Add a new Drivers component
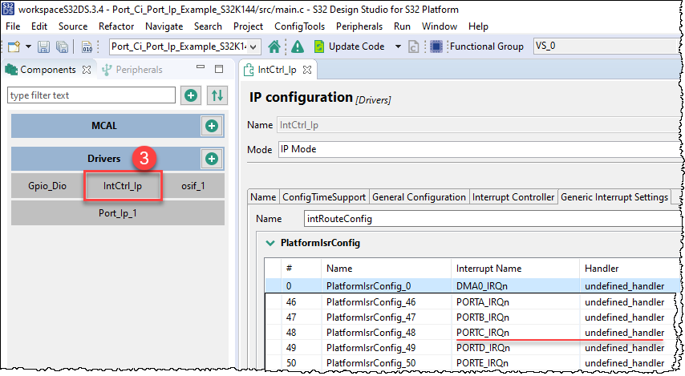The width and height of the screenshot is (685, 376). coord(212,159)
